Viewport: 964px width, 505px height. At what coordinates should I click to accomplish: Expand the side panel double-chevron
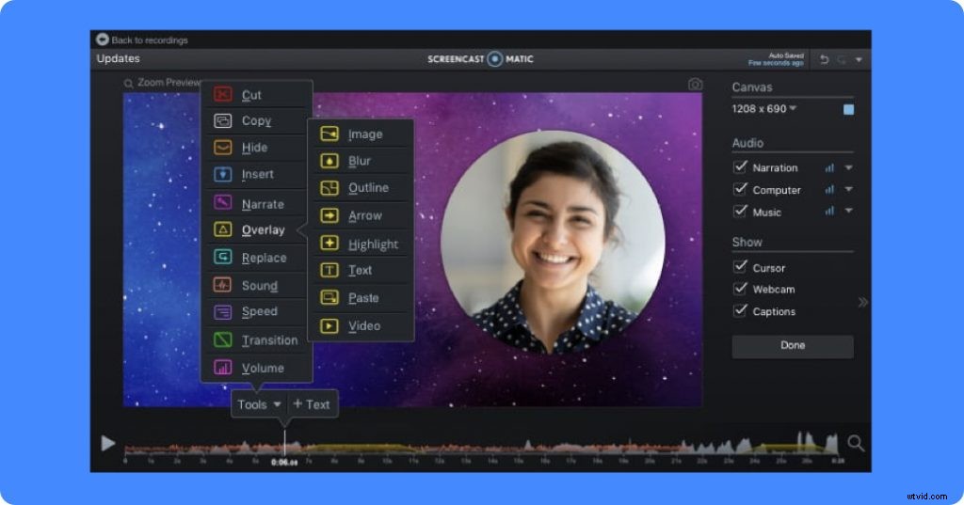pyautogui.click(x=863, y=302)
